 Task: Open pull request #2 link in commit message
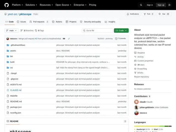(36, 38)
